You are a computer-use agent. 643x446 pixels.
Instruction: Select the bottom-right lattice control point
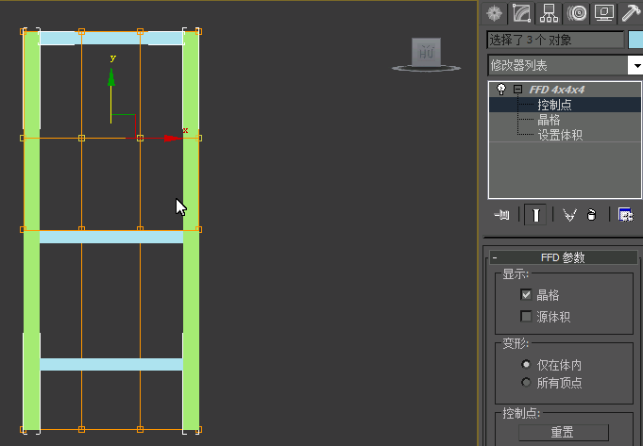point(198,430)
